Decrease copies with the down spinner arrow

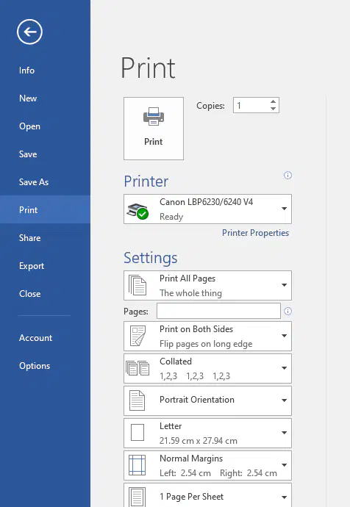point(273,109)
